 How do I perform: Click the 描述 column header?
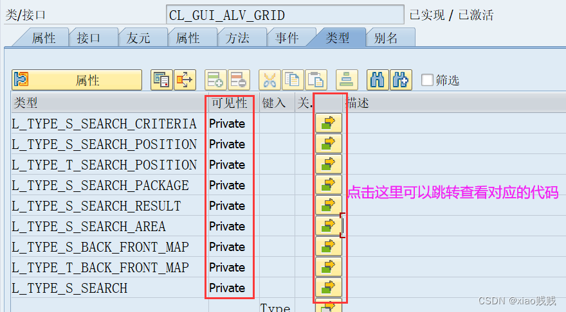pyautogui.click(x=455, y=103)
